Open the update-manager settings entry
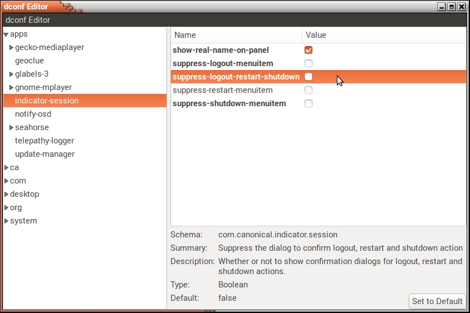470x313 pixels. 45,154
